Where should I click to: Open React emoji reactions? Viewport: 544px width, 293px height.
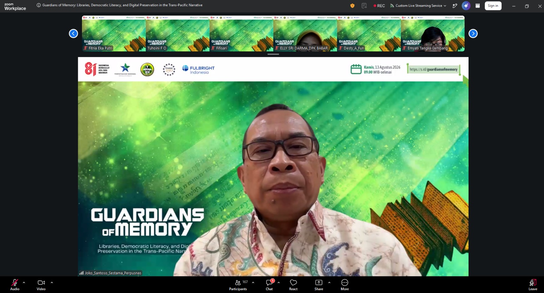[x=293, y=285]
